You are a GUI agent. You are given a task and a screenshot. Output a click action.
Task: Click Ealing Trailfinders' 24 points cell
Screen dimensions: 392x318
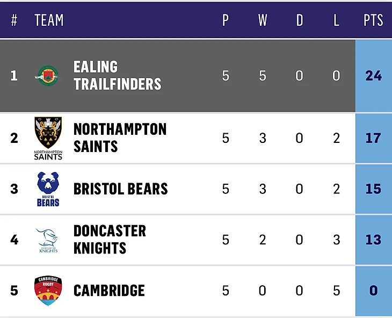pyautogui.click(x=373, y=75)
